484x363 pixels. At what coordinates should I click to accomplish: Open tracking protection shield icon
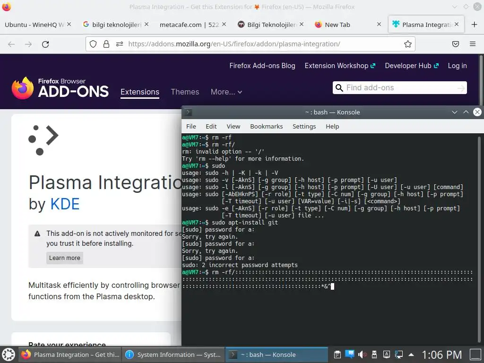(x=93, y=44)
